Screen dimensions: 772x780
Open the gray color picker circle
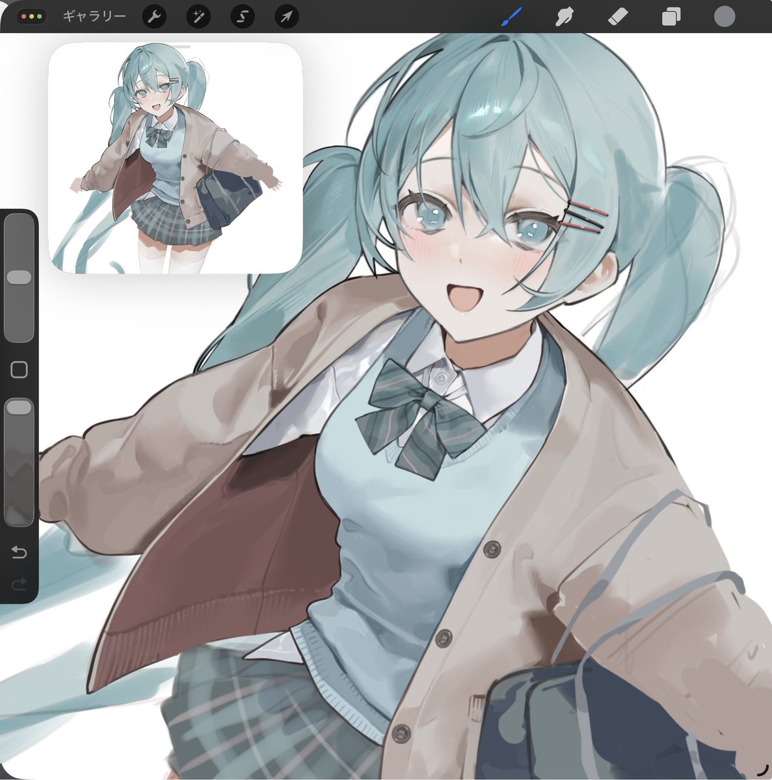click(x=725, y=17)
